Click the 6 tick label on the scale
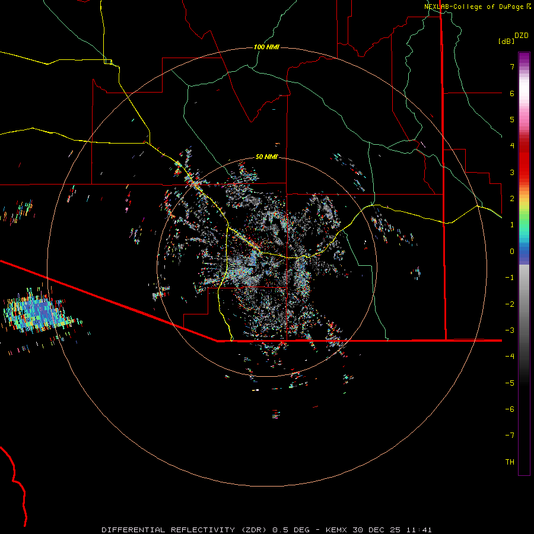 [x=512, y=93]
